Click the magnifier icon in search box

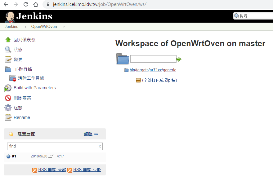tap(236, 16)
